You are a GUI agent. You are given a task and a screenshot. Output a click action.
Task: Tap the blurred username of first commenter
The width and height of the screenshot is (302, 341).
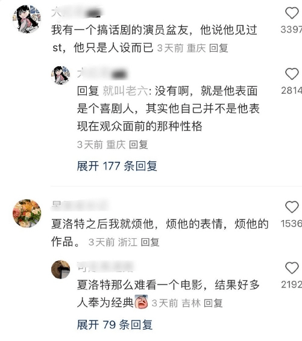pyautogui.click(x=77, y=13)
